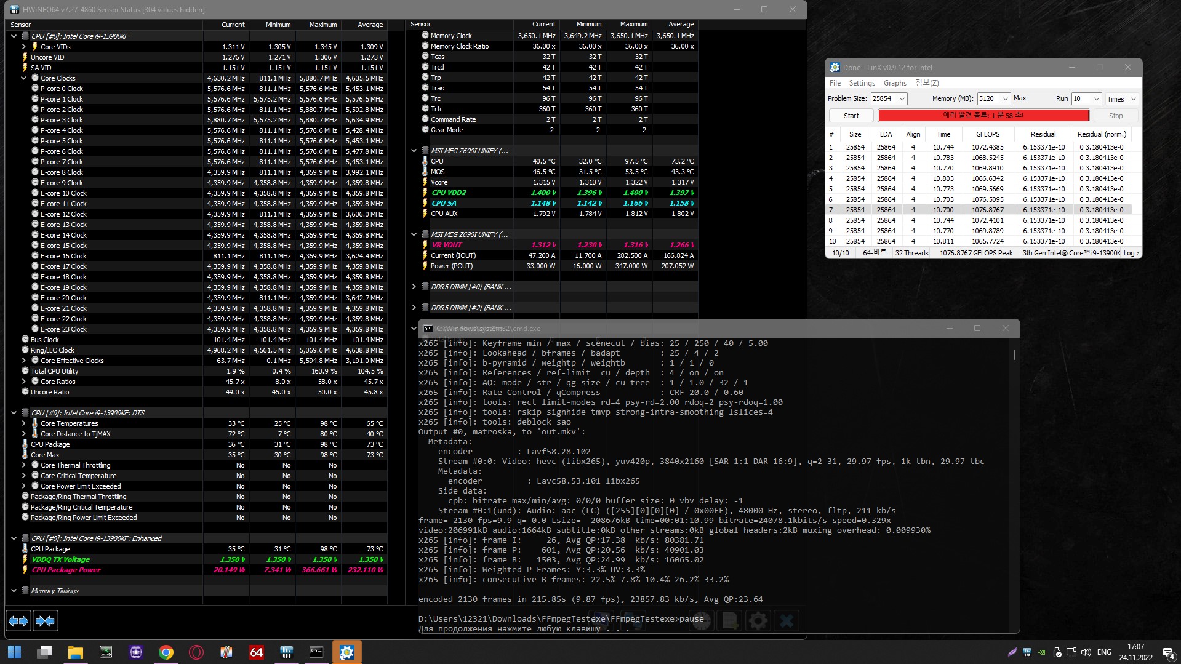The height and width of the screenshot is (664, 1181).
Task: Click the GFLOPS column header in LinX
Action: 988,134
